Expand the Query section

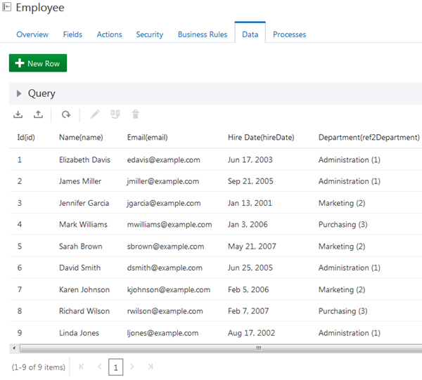pos(19,93)
